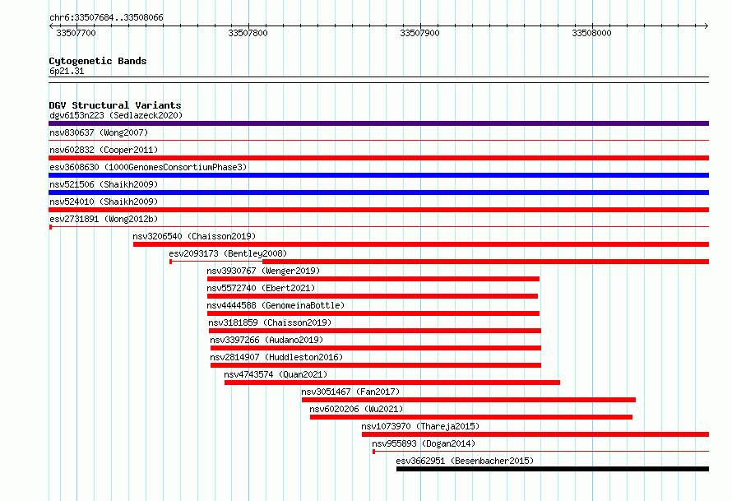This screenshot has width=732, height=501.
Task: Click the red nsv6020206 variant bar
Action: point(471,417)
